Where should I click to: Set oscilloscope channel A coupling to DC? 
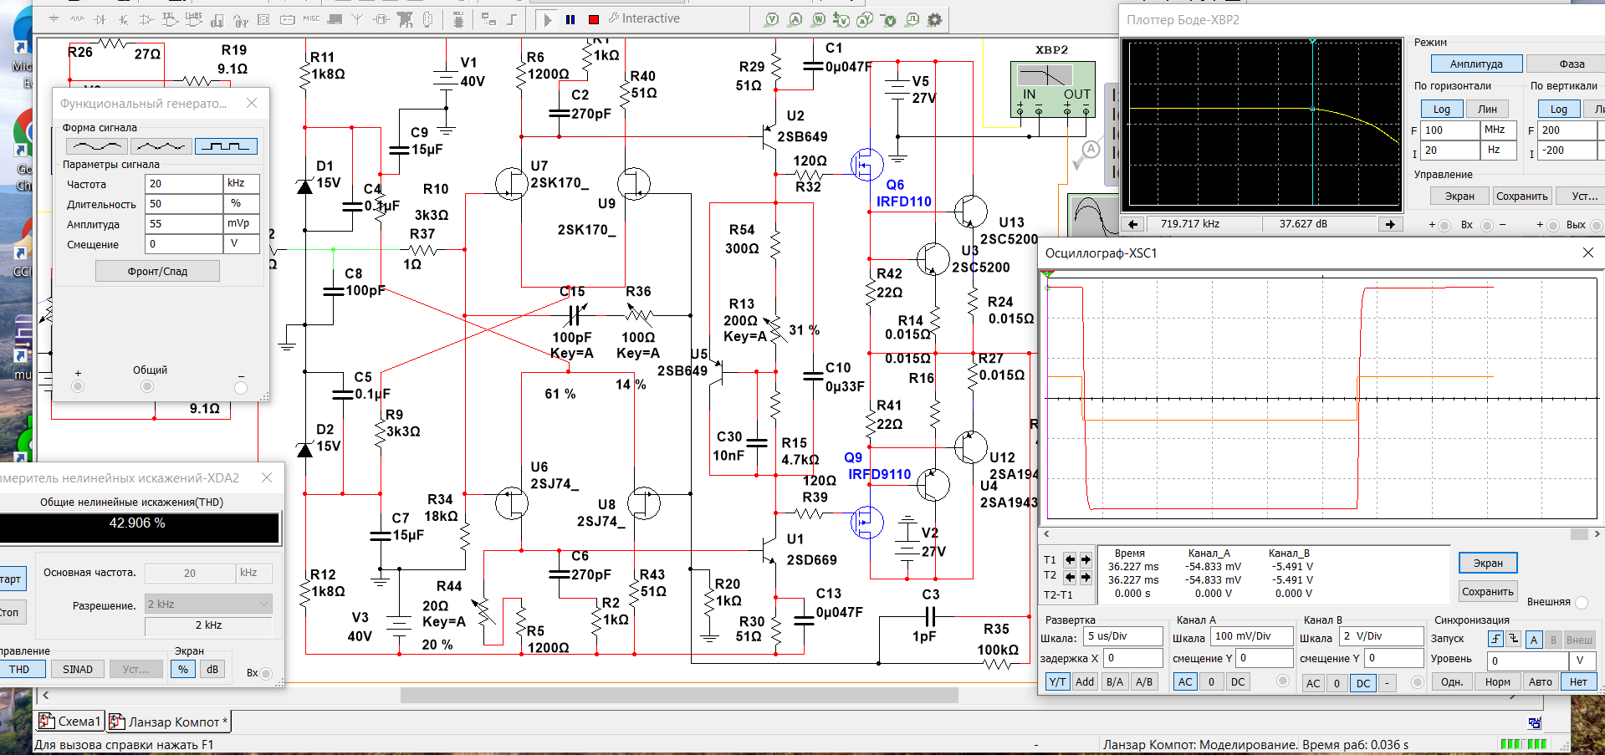pyautogui.click(x=1238, y=682)
